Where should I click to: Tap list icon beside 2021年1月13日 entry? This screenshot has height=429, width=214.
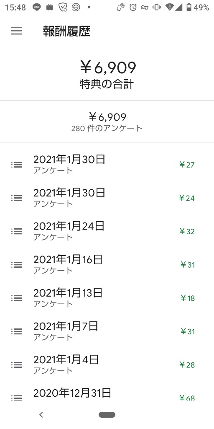click(17, 298)
